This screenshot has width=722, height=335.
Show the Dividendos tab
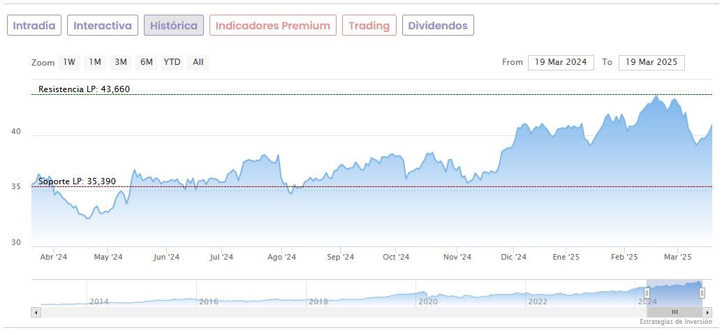438,26
